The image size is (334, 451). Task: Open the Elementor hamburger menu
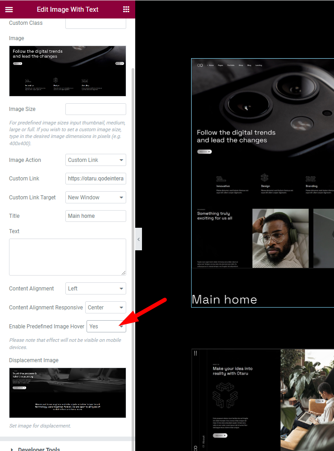[x=9, y=9]
